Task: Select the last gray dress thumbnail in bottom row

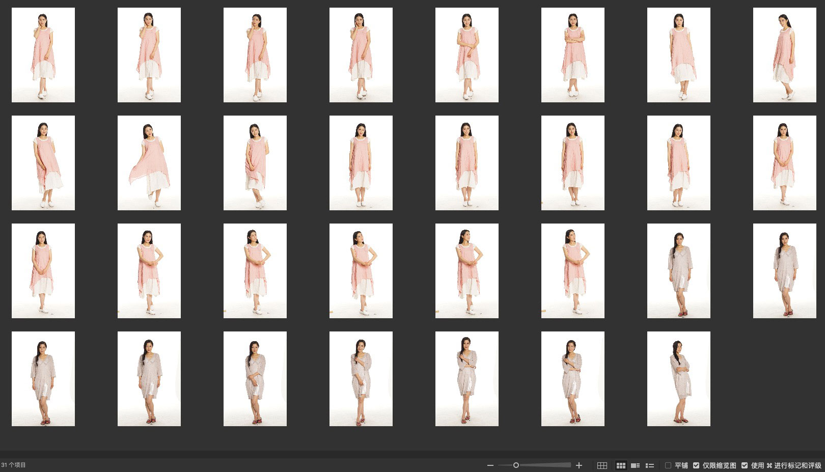Action: [x=678, y=379]
